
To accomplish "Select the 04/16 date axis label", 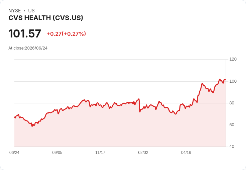I will [x=186, y=152].
